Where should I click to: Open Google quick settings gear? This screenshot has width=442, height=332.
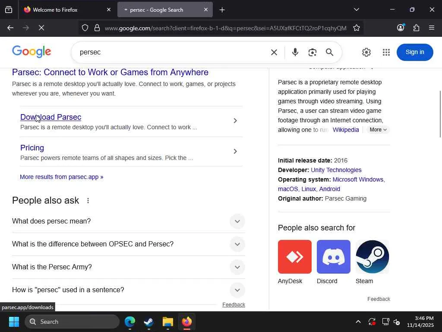pos(366,52)
